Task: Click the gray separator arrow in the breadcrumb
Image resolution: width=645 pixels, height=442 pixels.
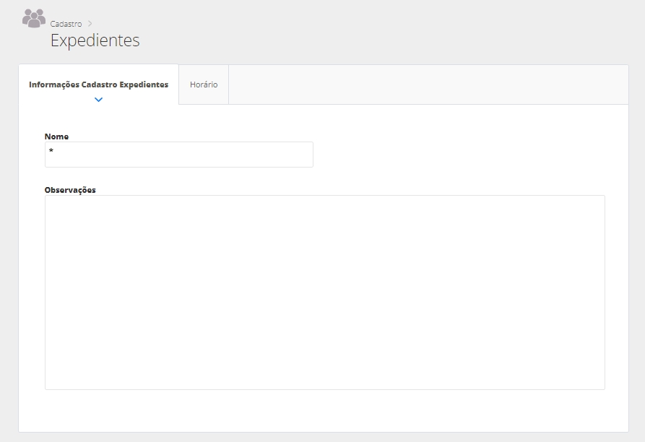Action: pos(90,24)
